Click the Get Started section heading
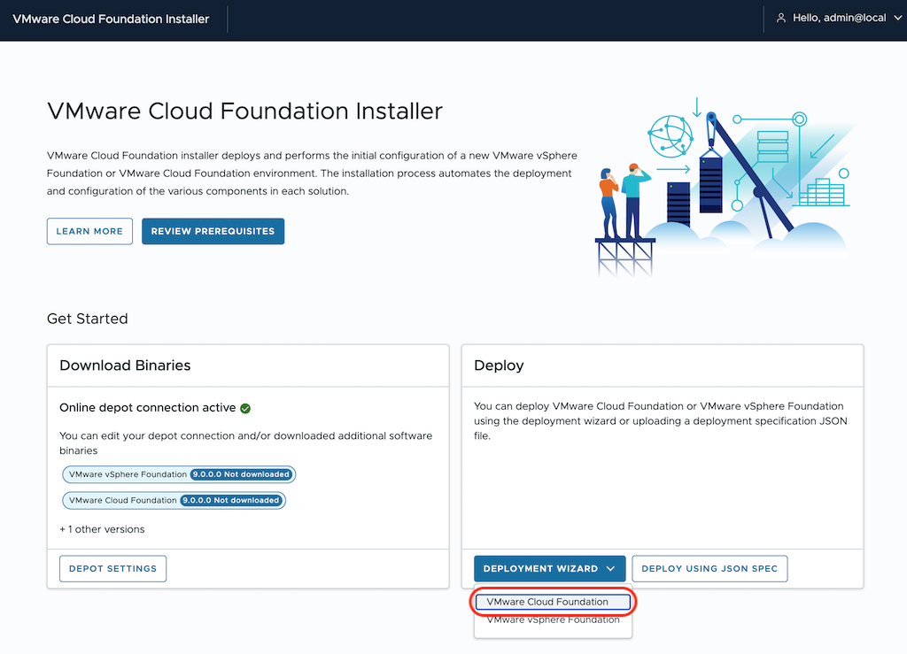 [x=88, y=319]
